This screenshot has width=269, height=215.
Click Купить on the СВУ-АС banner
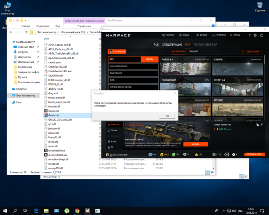196,144
